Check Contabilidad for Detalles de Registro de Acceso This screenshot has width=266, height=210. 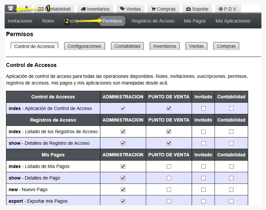[x=231, y=143]
